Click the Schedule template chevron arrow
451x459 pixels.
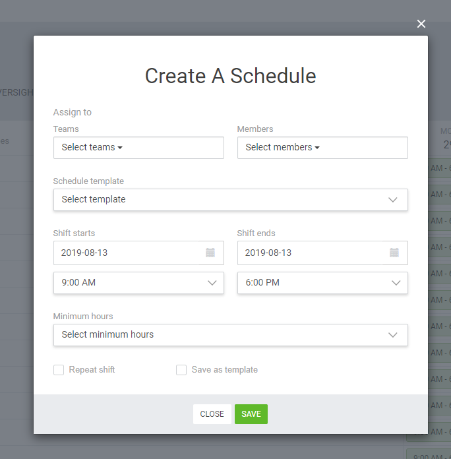[x=392, y=200]
